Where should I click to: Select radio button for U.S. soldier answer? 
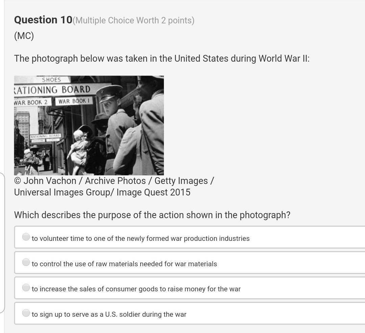(26, 313)
